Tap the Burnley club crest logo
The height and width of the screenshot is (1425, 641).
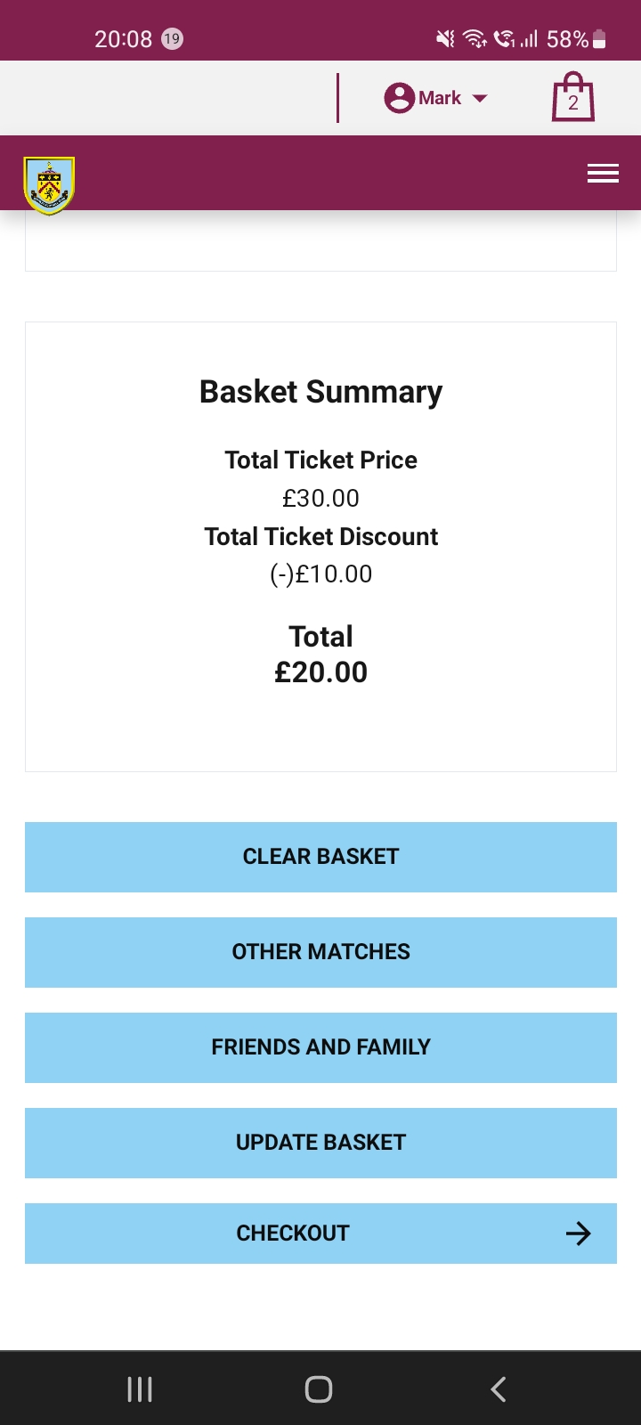(x=49, y=185)
